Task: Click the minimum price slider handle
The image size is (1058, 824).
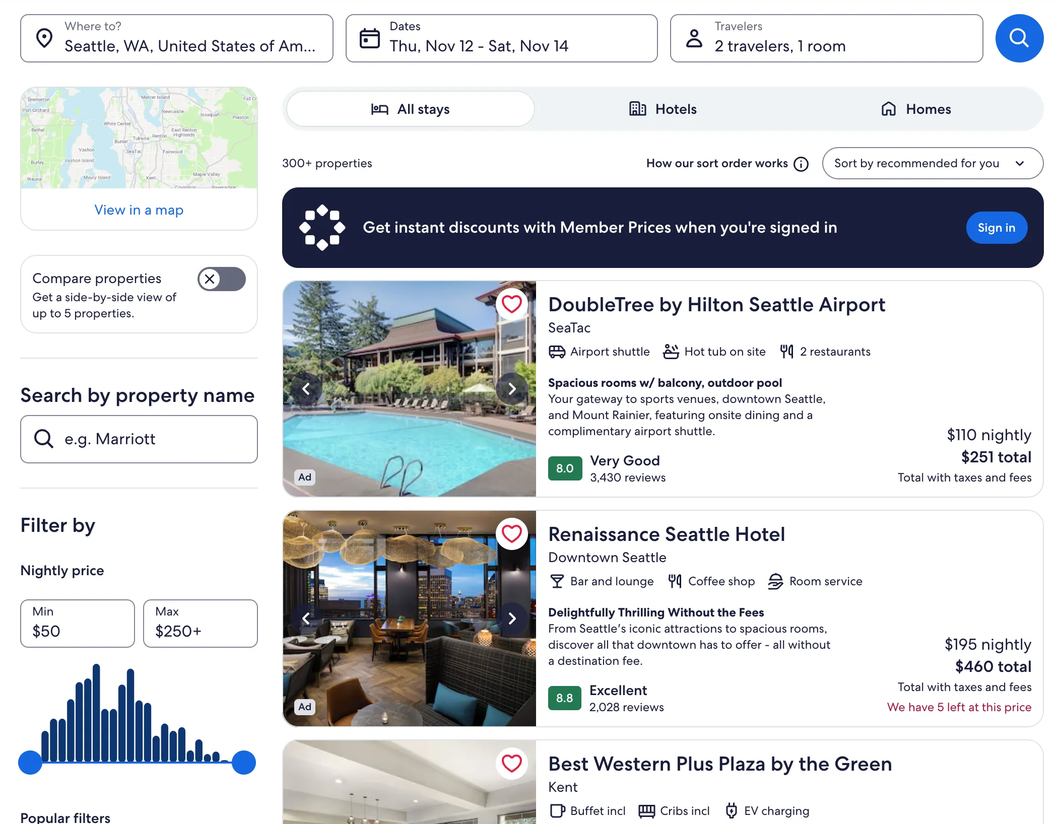Action: point(30,763)
